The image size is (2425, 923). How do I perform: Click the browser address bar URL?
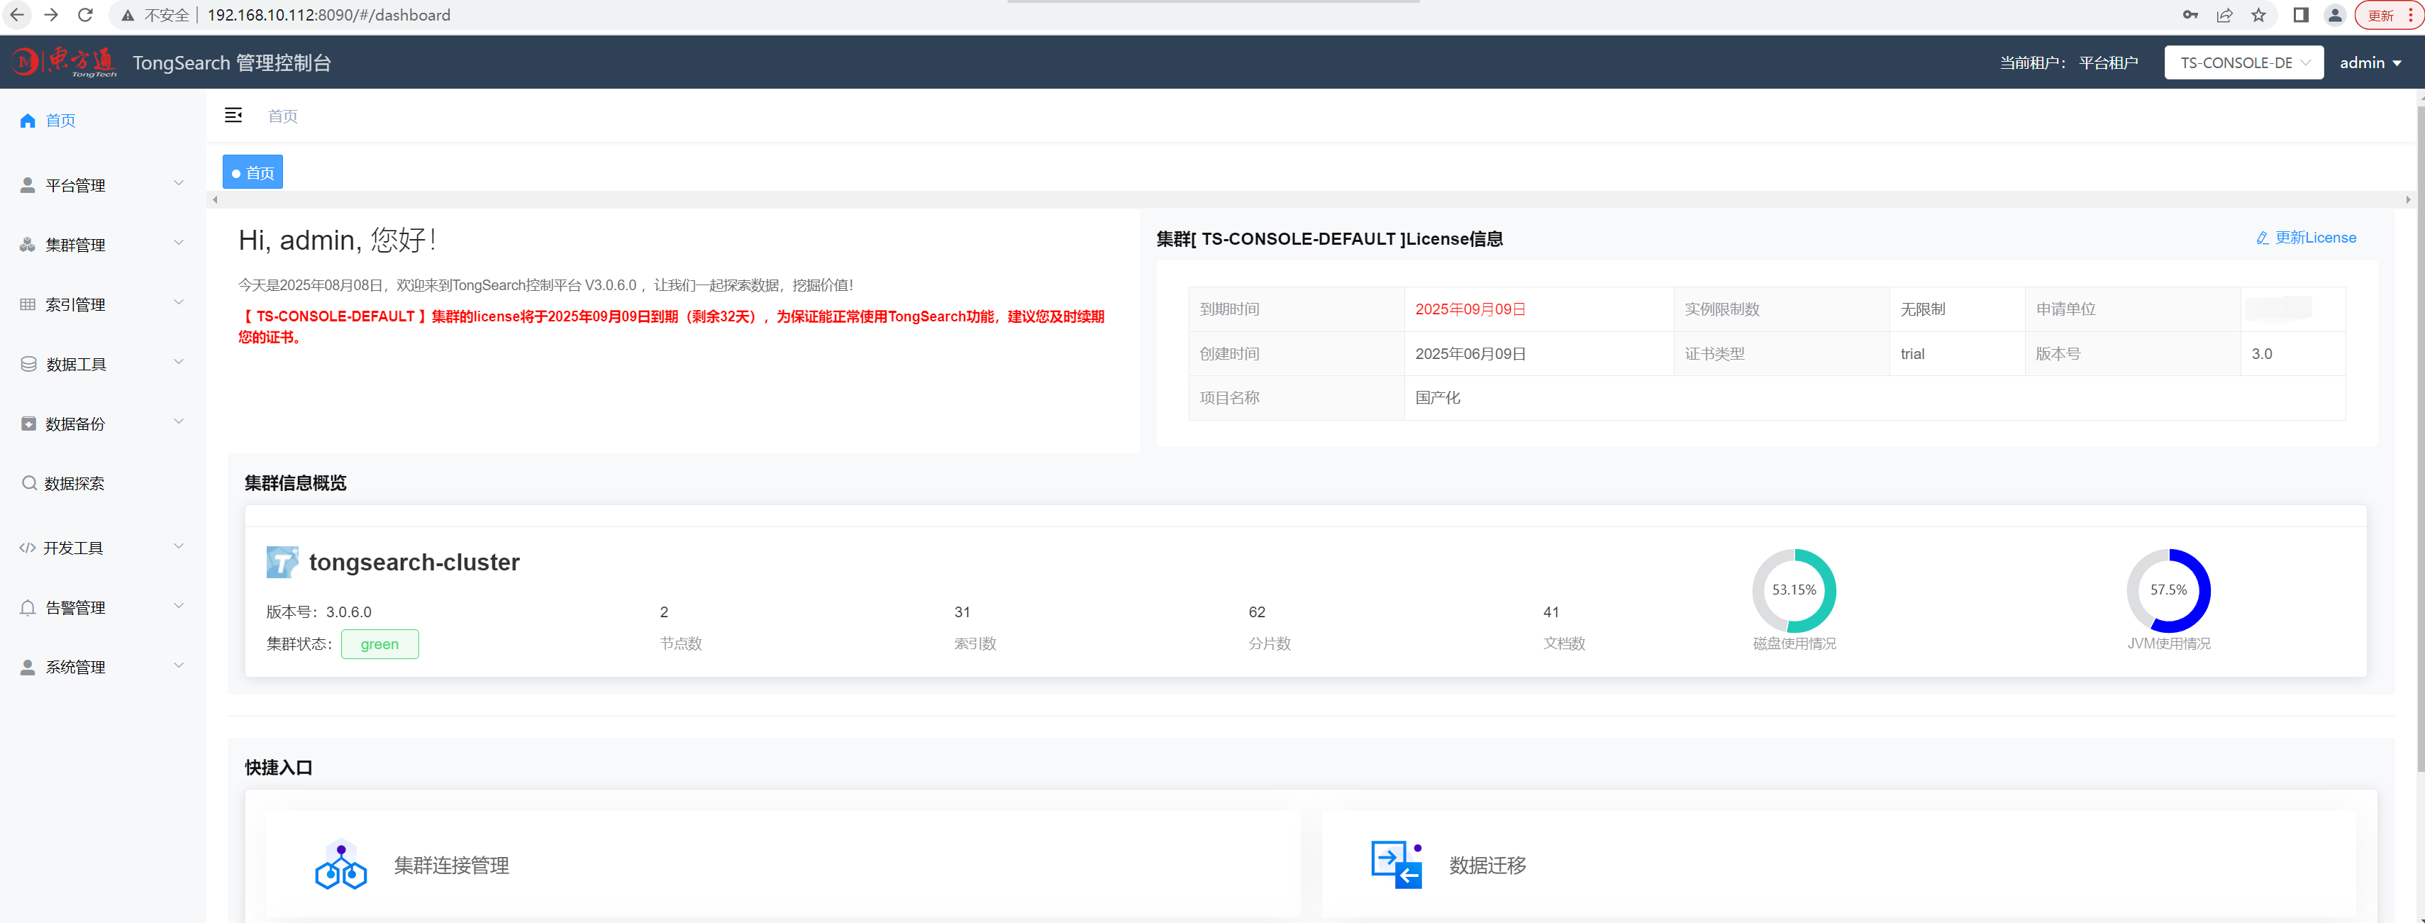tap(328, 15)
